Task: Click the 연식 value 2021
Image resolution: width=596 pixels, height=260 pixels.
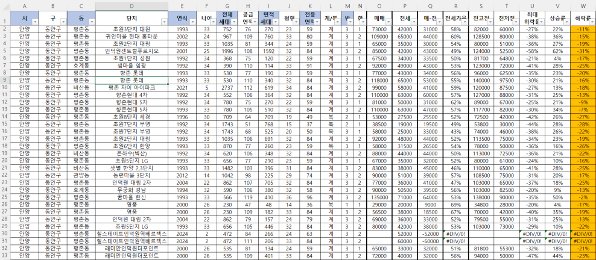Action: [182, 87]
